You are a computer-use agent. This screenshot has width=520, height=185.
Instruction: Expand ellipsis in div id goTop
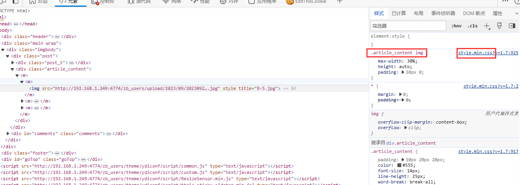(83, 159)
